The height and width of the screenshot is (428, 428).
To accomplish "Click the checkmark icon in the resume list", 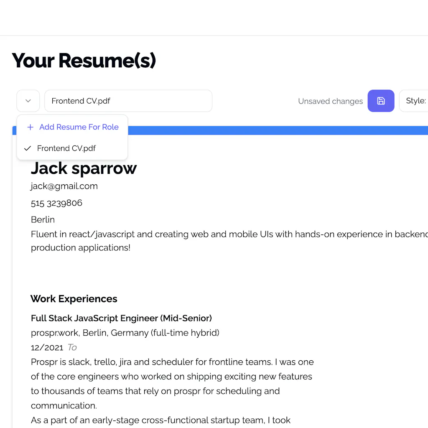I will point(28,148).
